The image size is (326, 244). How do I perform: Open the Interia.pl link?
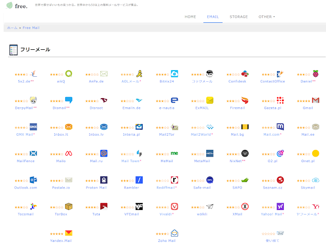point(131,134)
